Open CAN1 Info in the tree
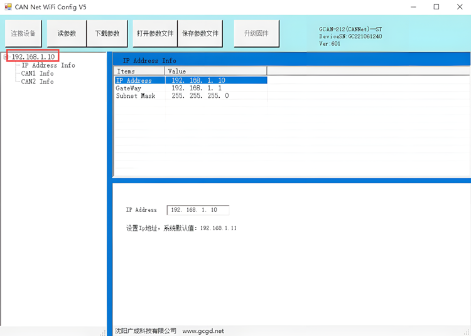This screenshot has height=336, width=471. [x=37, y=73]
